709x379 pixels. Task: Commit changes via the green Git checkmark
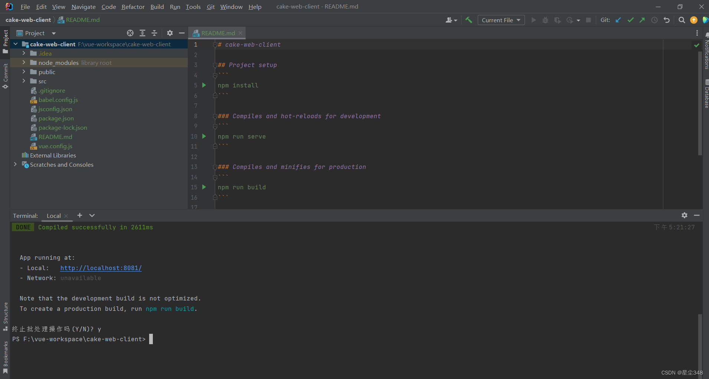coord(630,20)
